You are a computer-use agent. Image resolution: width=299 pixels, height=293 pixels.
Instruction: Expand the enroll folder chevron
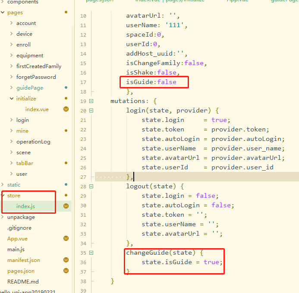point(12,44)
